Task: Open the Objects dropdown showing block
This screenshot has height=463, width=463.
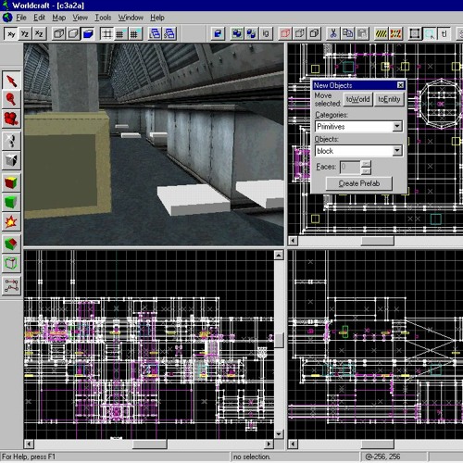Action: point(397,151)
